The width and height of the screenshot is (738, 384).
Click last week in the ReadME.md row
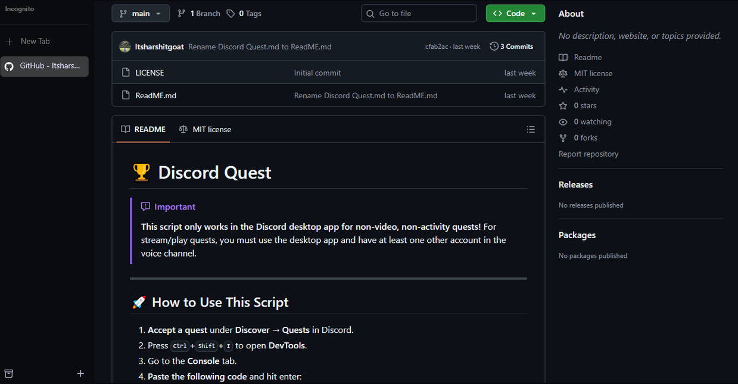point(520,95)
